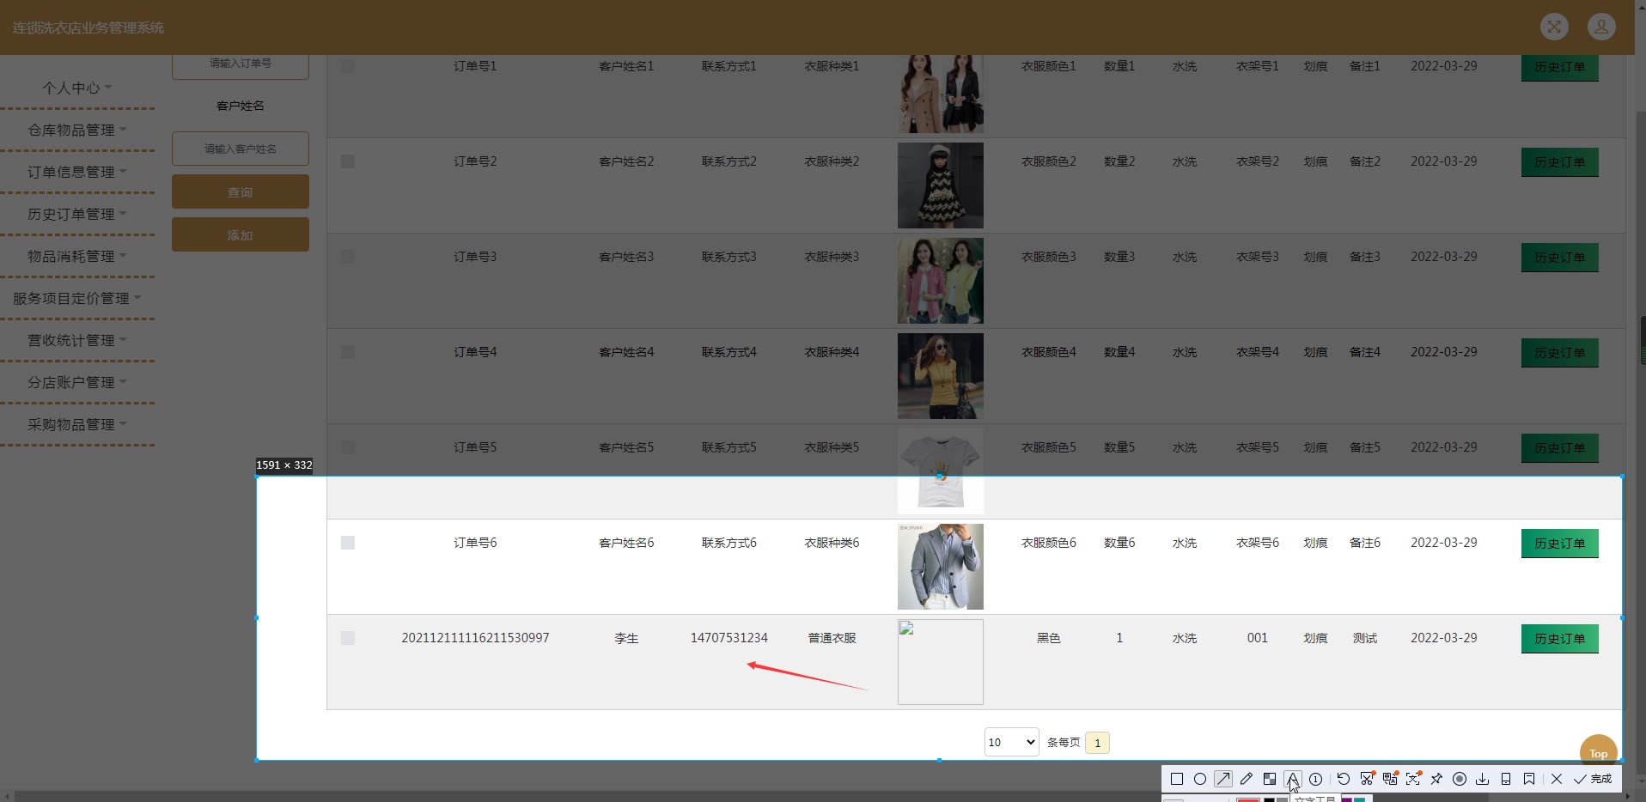Click the round Top button
1646x802 pixels.
pos(1598,751)
